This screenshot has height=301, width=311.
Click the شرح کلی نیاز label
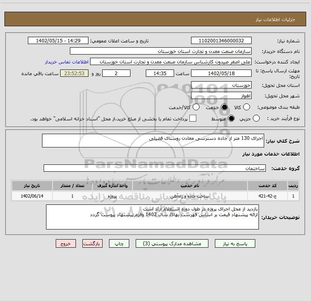pyautogui.click(x=283, y=141)
